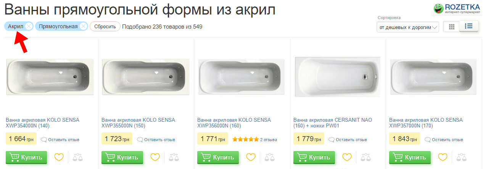Open the sorting dropdown 'от дешевых к дорогим'

(407, 27)
